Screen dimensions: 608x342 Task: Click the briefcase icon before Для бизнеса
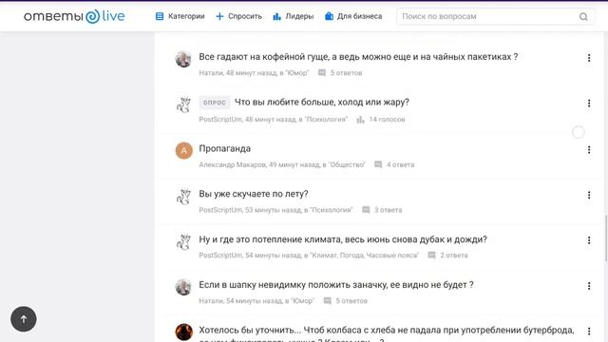[329, 16]
